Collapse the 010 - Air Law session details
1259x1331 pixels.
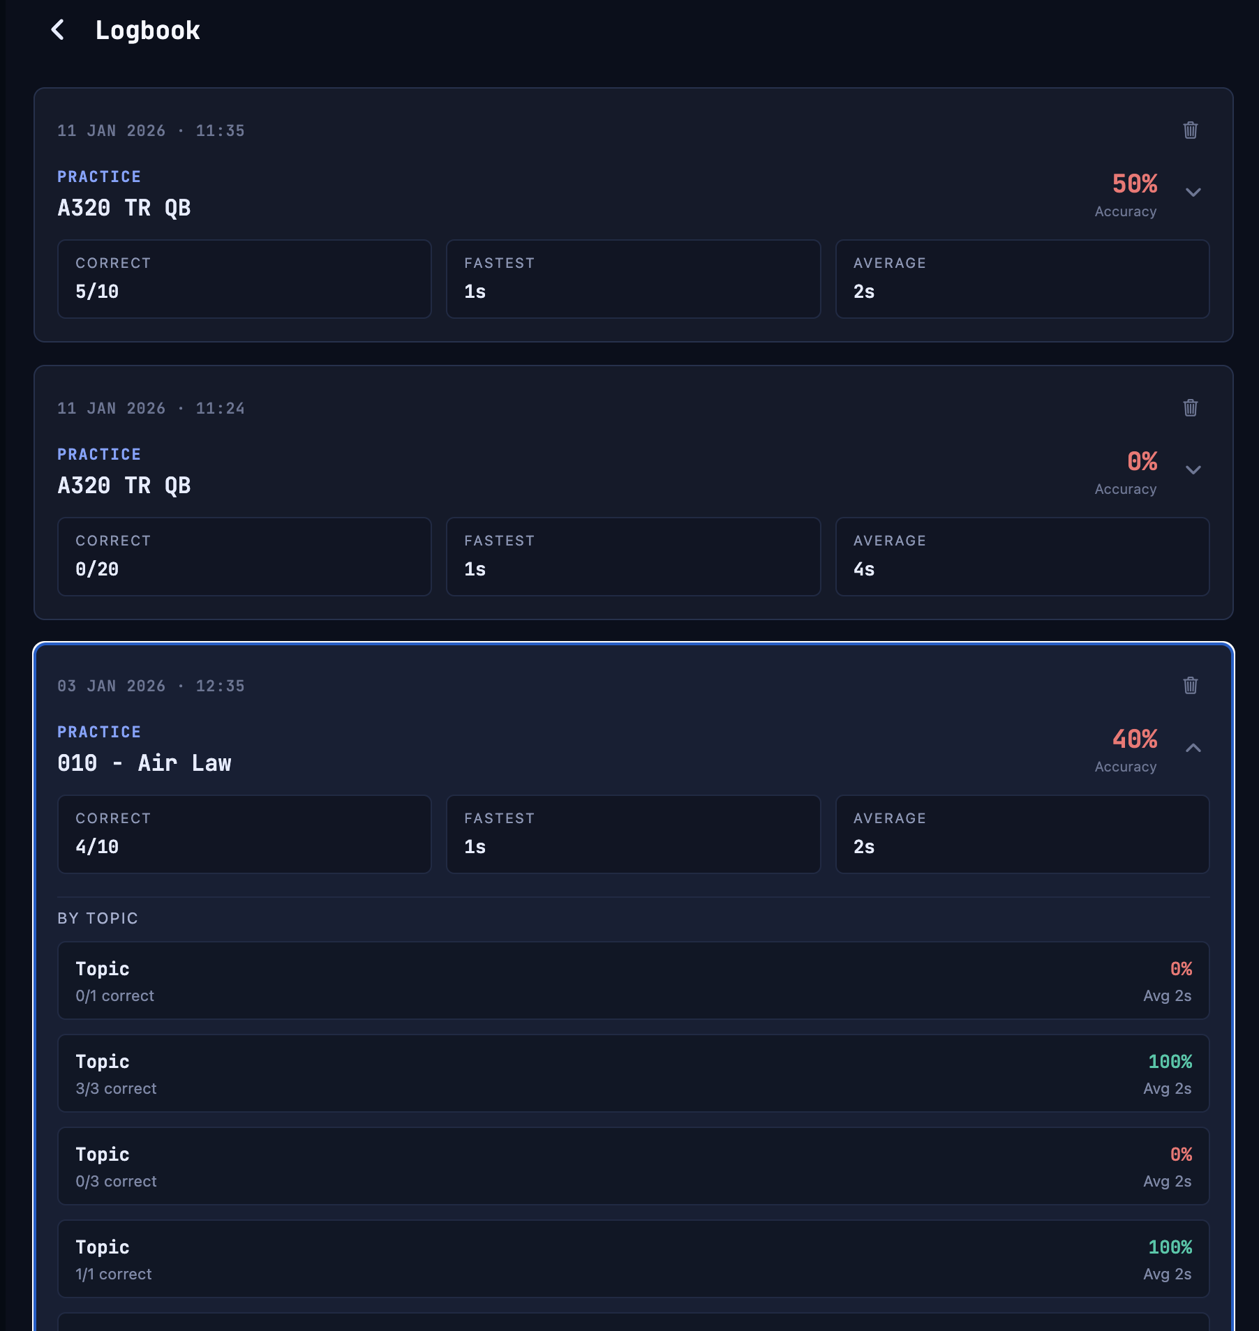(1193, 748)
